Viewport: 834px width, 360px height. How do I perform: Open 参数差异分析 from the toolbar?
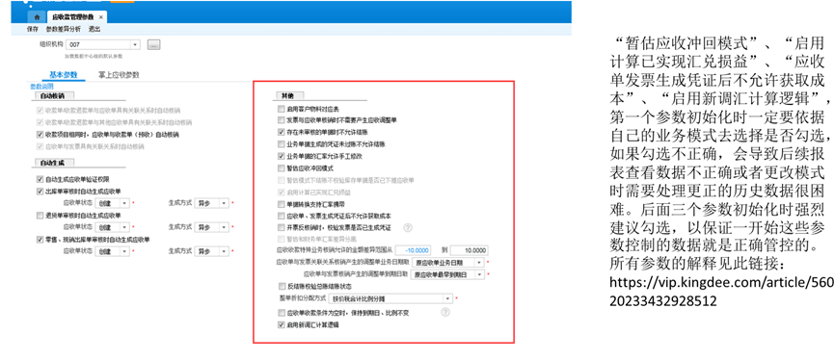64,30
